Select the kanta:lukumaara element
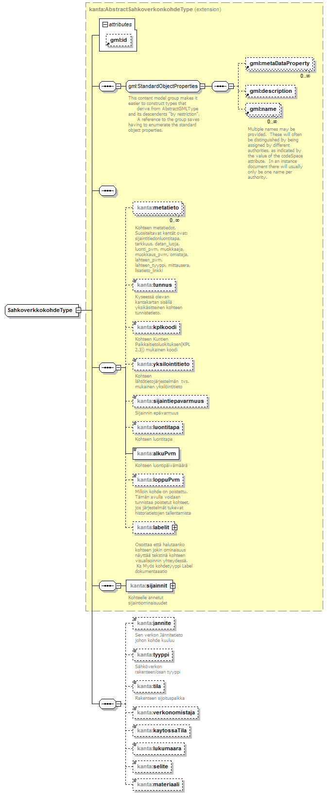 point(159,749)
